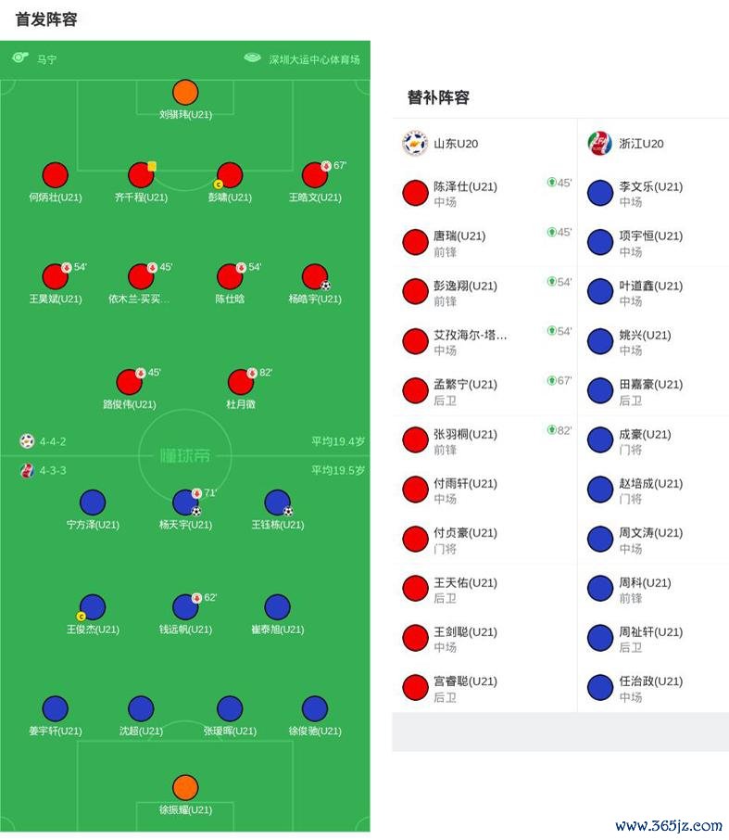Viewport: 729px width, 840px height.
Task: Click the referee whistle icon beside 马宁
Action: pos(20,58)
